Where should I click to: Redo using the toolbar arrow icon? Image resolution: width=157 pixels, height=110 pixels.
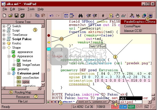tap(58, 16)
